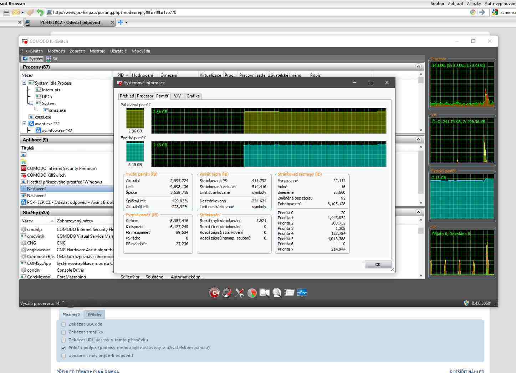Viewport: 516px width, 373px height.
Task: Click the go arrow beside the address bar
Action: click(482, 12)
